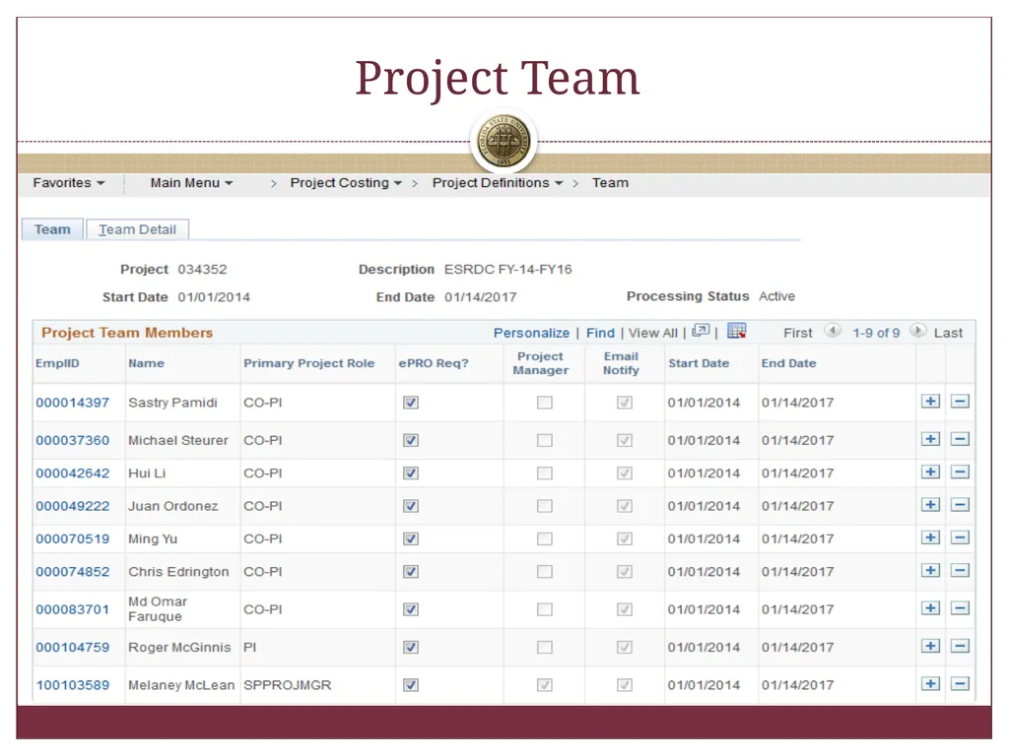The image size is (1009, 756).
Task: Show next rows arrow icon
Action: click(x=918, y=331)
